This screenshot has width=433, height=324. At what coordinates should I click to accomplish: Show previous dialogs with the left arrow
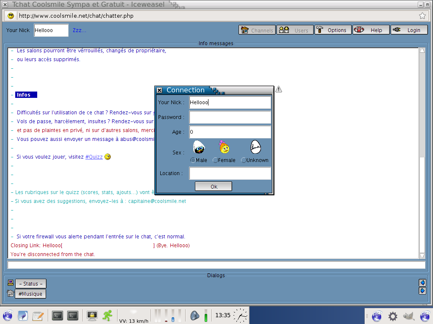click(x=422, y=283)
